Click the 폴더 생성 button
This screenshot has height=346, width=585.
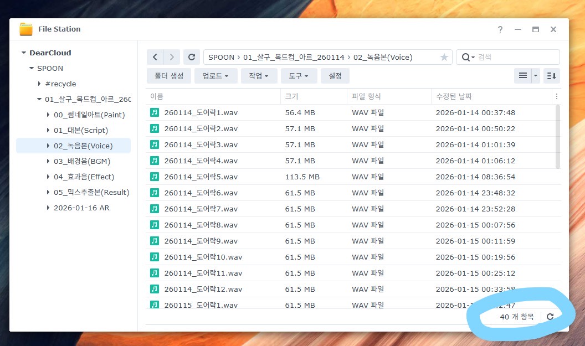click(x=169, y=76)
